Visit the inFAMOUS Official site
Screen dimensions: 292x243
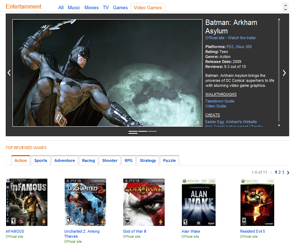pyautogui.click(x=14, y=237)
